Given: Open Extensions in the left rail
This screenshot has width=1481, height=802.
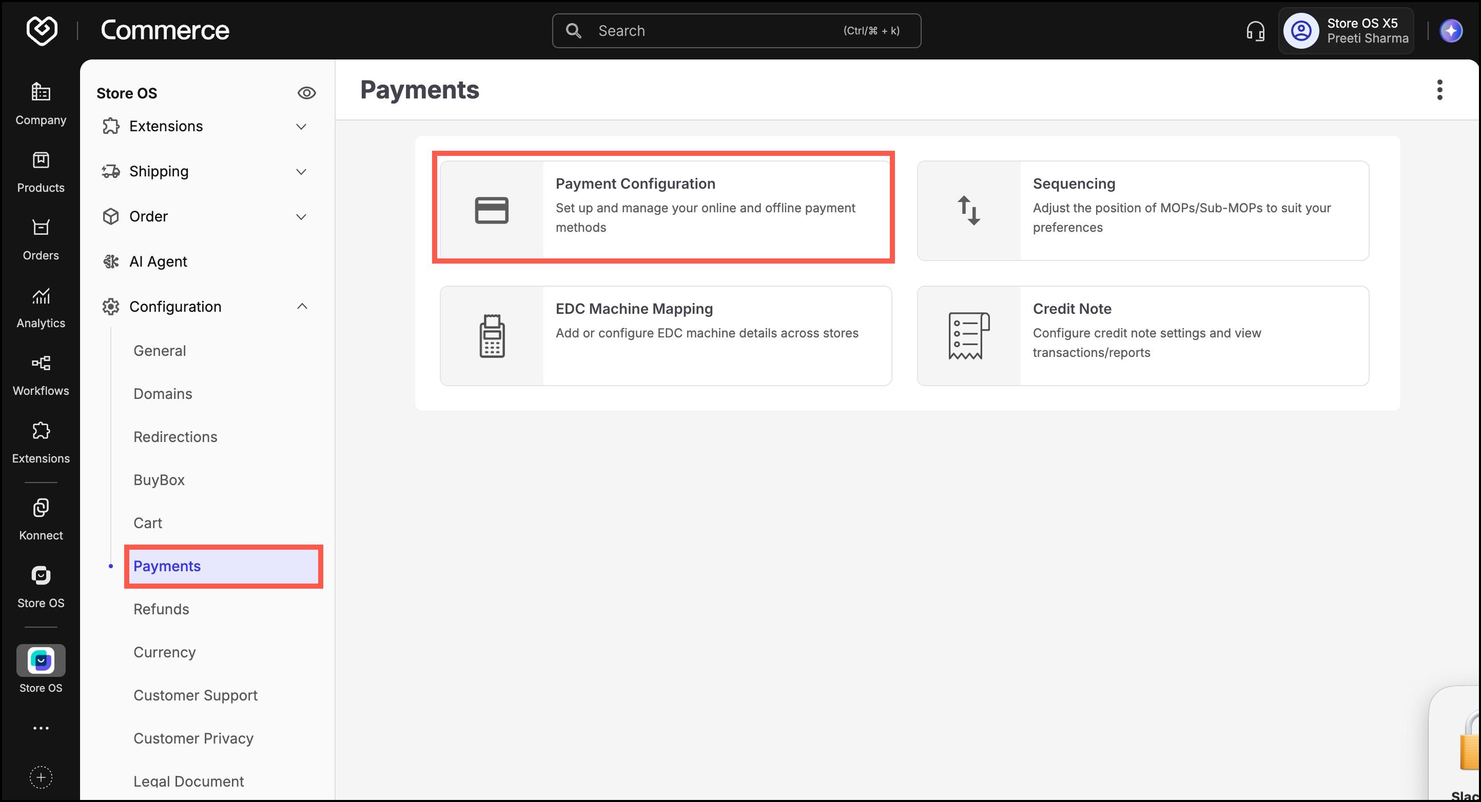Looking at the screenshot, I should 41,443.
